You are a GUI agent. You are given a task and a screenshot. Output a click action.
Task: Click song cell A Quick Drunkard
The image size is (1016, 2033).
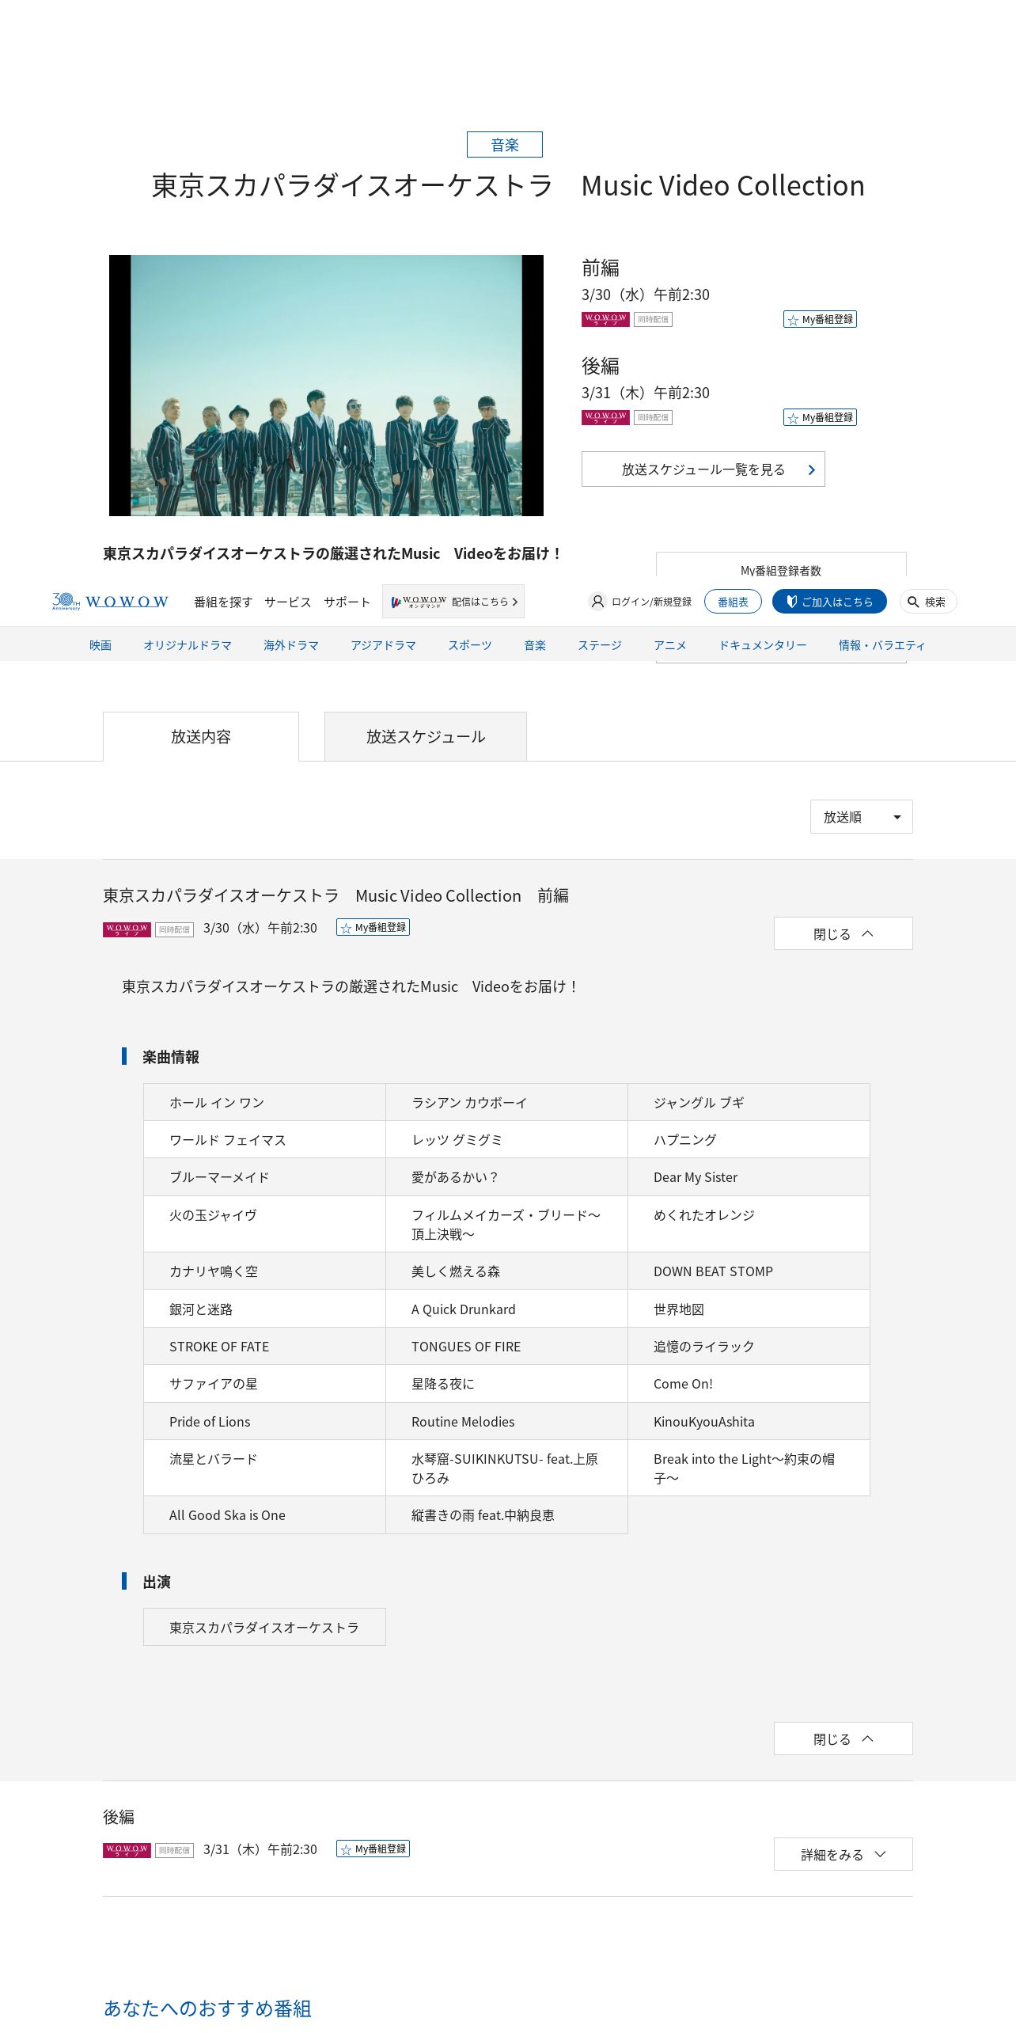pyautogui.click(x=506, y=1309)
